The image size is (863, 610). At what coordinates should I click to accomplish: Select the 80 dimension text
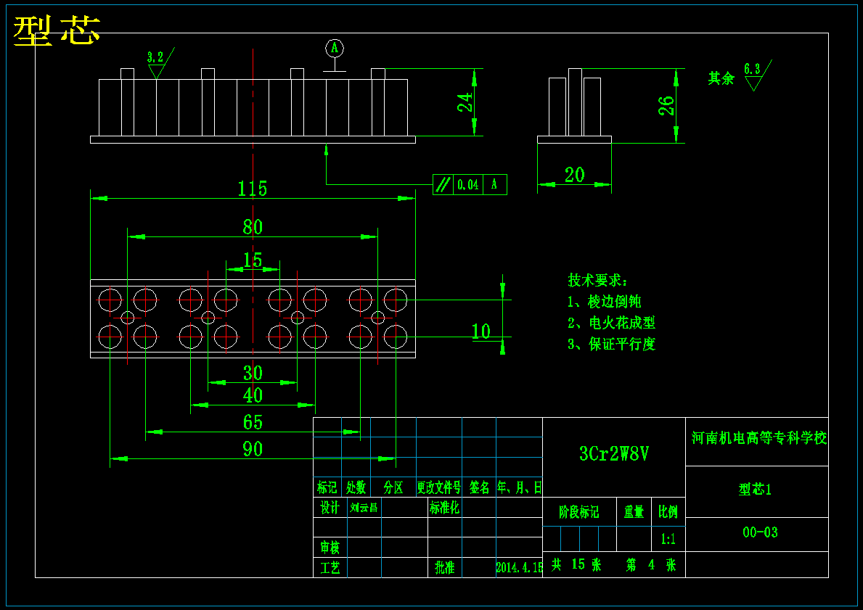pyautogui.click(x=253, y=227)
